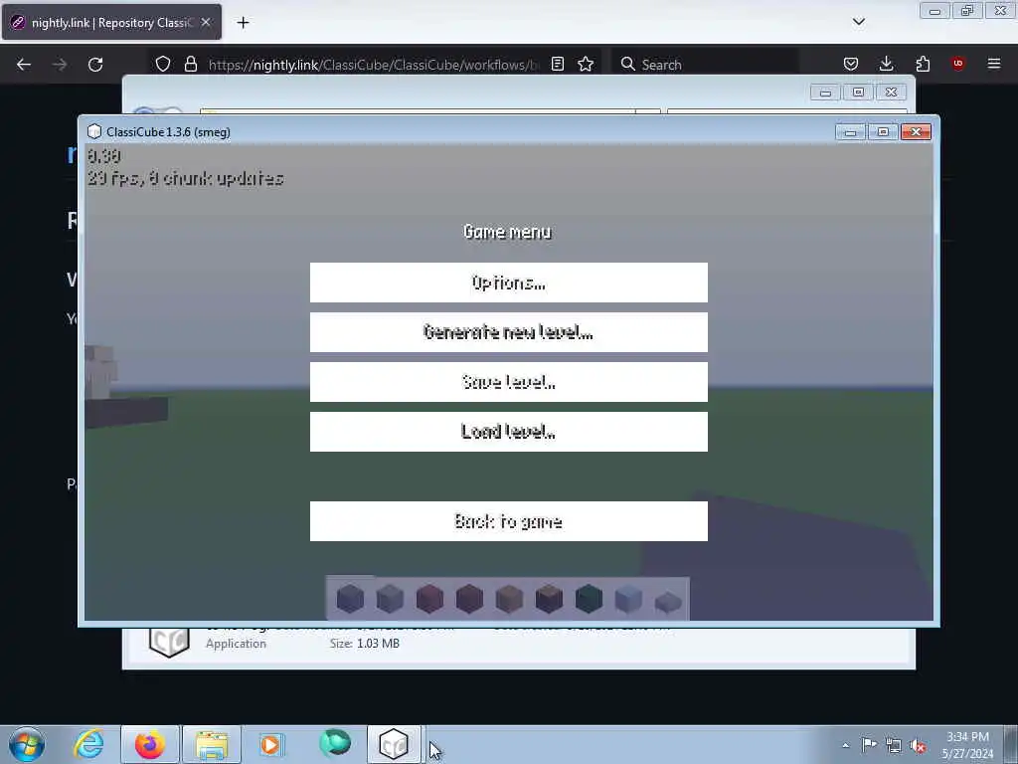Viewport: 1018px width, 764px height.
Task: Select the fifth wood planks block in hotbar
Action: 509,599
